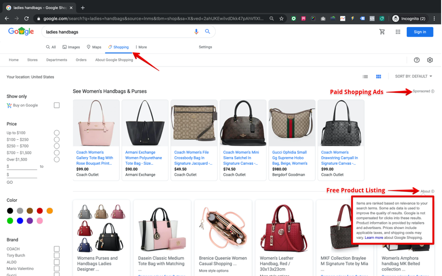Open a new browser tab

(83, 8)
